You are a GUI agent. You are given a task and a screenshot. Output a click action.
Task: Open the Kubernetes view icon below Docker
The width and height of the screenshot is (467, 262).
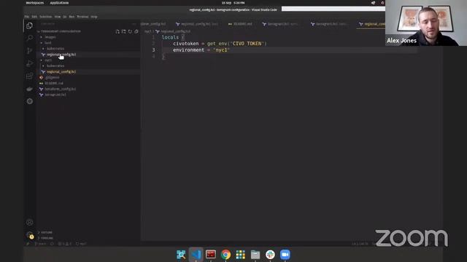tap(29, 101)
